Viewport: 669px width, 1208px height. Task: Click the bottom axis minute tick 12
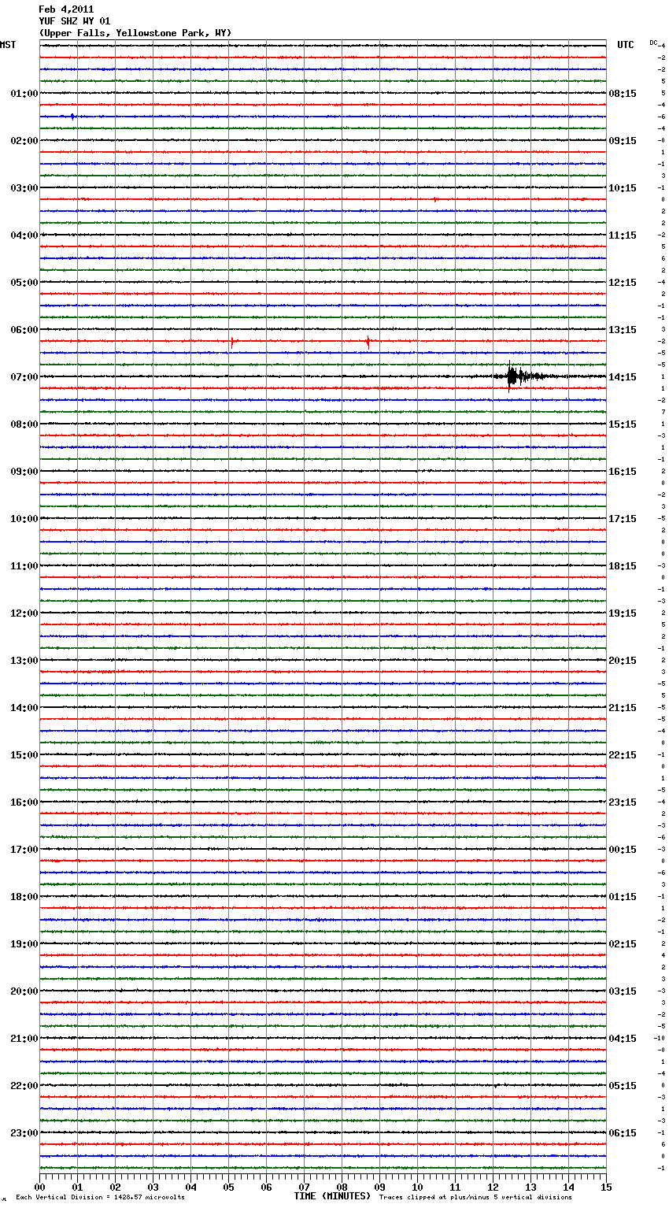coord(493,1187)
